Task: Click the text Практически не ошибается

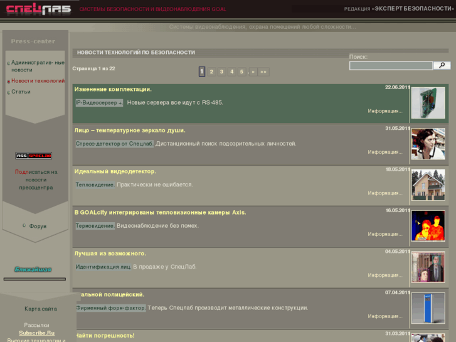Action: point(154,185)
